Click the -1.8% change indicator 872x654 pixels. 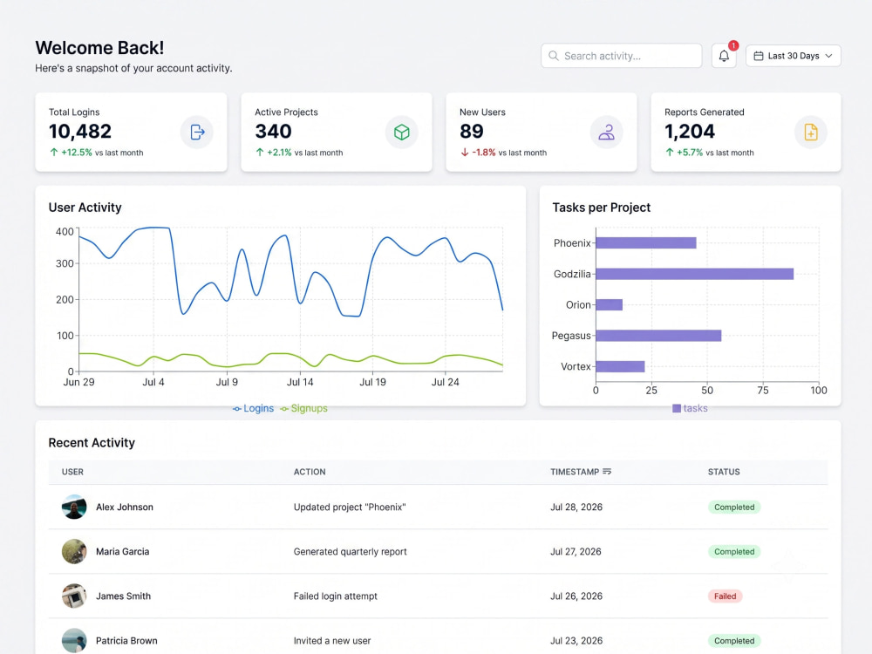click(478, 153)
